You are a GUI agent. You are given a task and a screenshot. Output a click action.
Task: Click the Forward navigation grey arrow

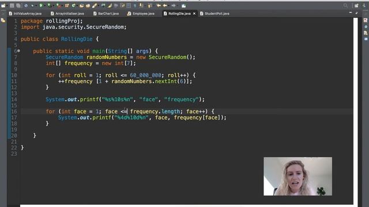(174, 6)
